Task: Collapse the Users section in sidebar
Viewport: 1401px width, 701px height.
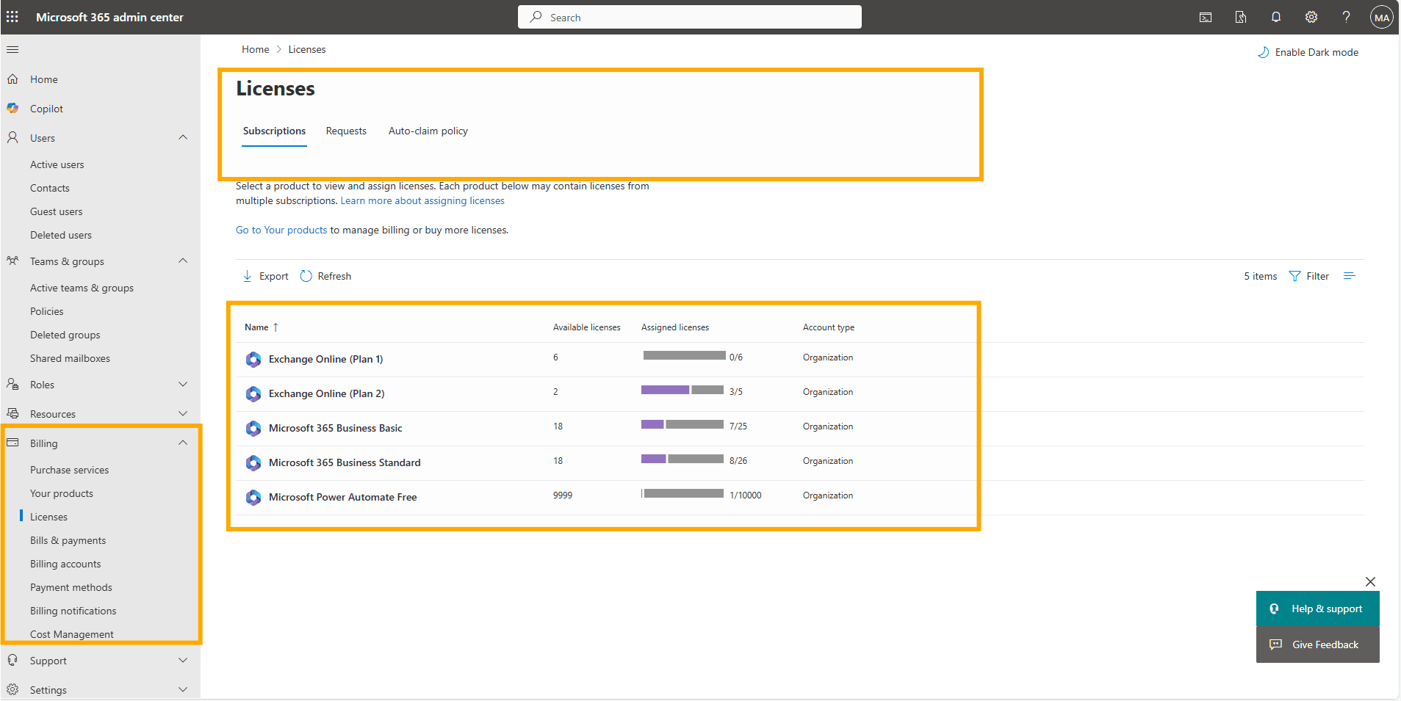Action: (x=182, y=137)
